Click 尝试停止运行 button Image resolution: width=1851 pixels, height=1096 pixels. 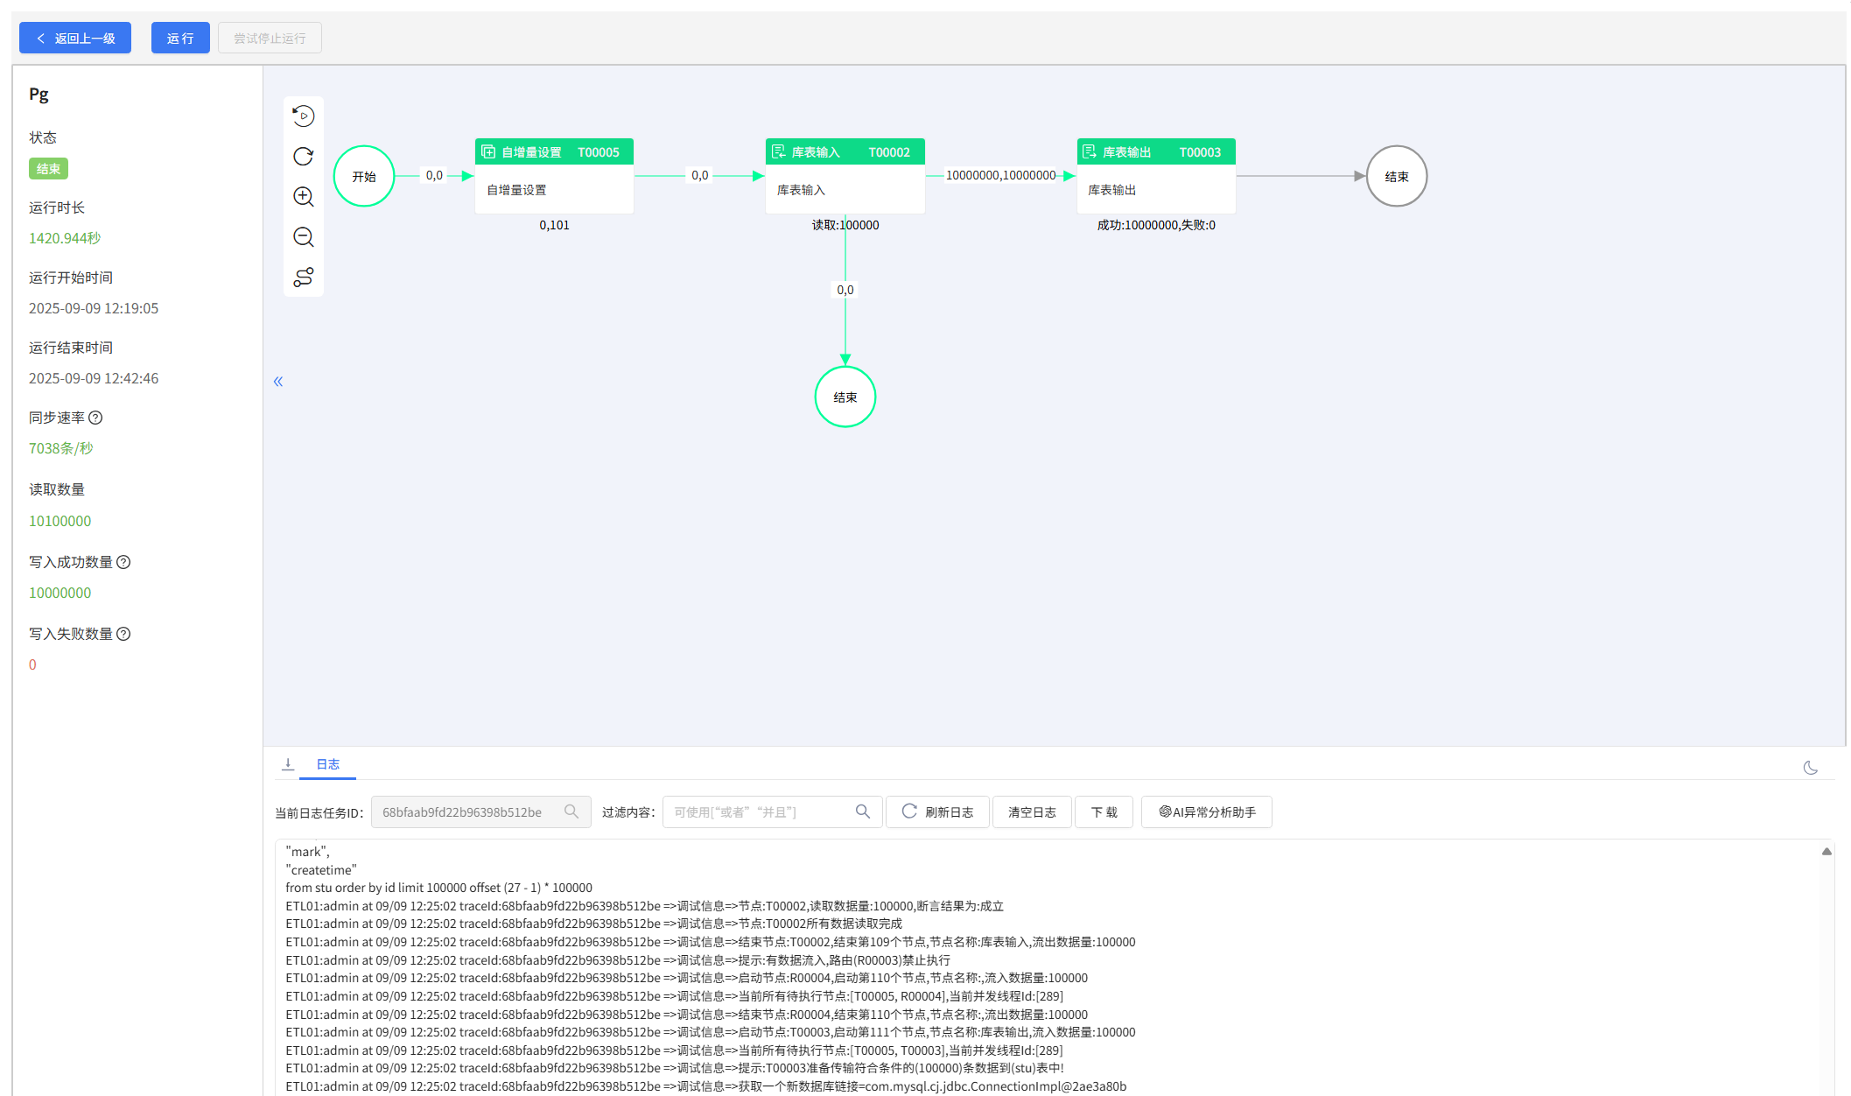(x=270, y=38)
